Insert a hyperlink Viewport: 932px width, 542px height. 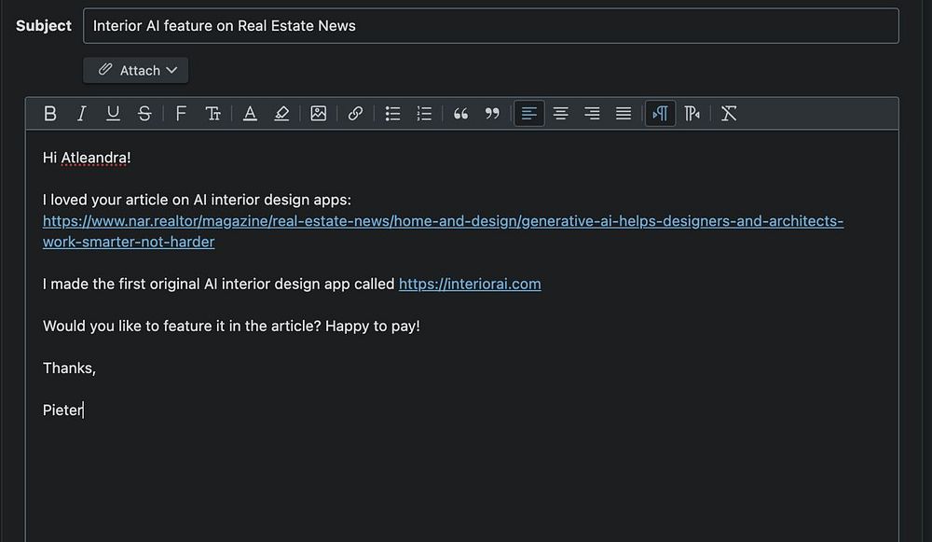point(355,114)
